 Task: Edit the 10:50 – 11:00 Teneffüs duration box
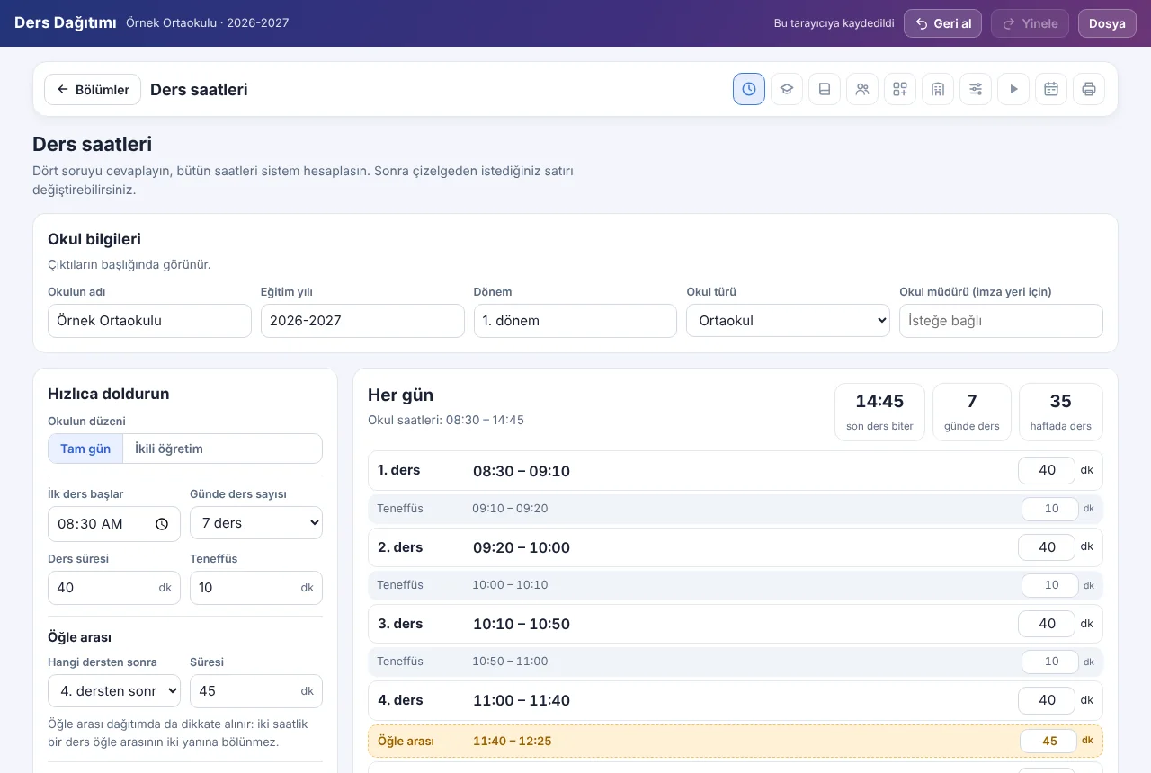[x=1049, y=662]
